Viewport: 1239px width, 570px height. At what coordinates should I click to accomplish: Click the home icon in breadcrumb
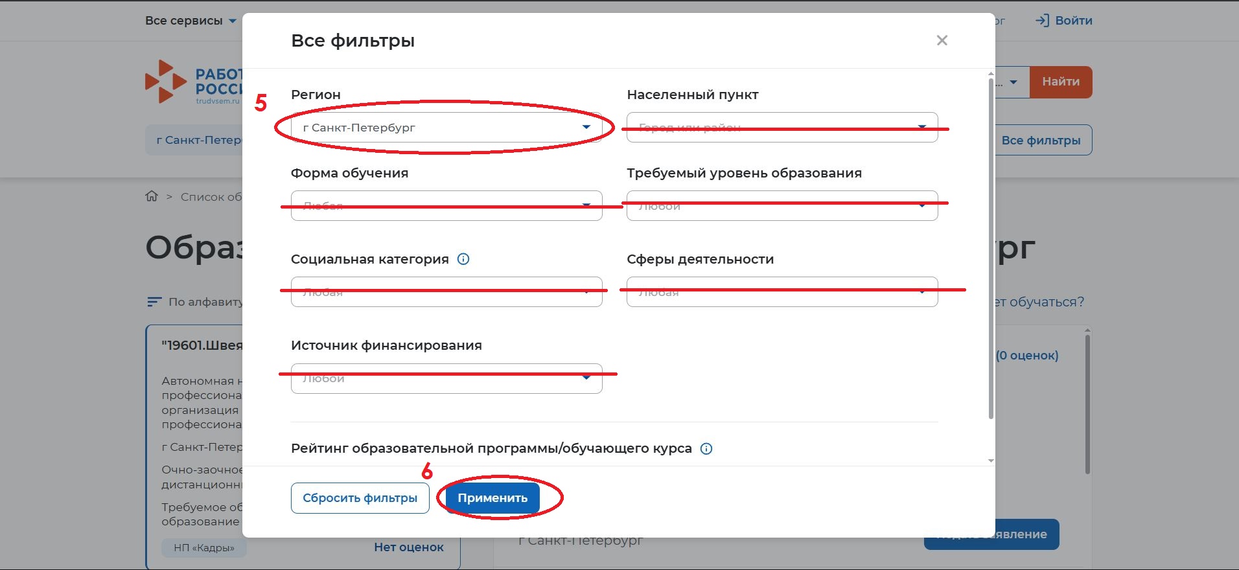[x=152, y=196]
